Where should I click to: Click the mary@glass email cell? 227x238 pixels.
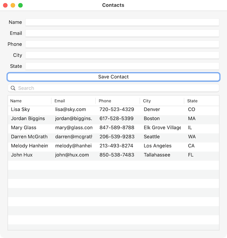coord(74,128)
